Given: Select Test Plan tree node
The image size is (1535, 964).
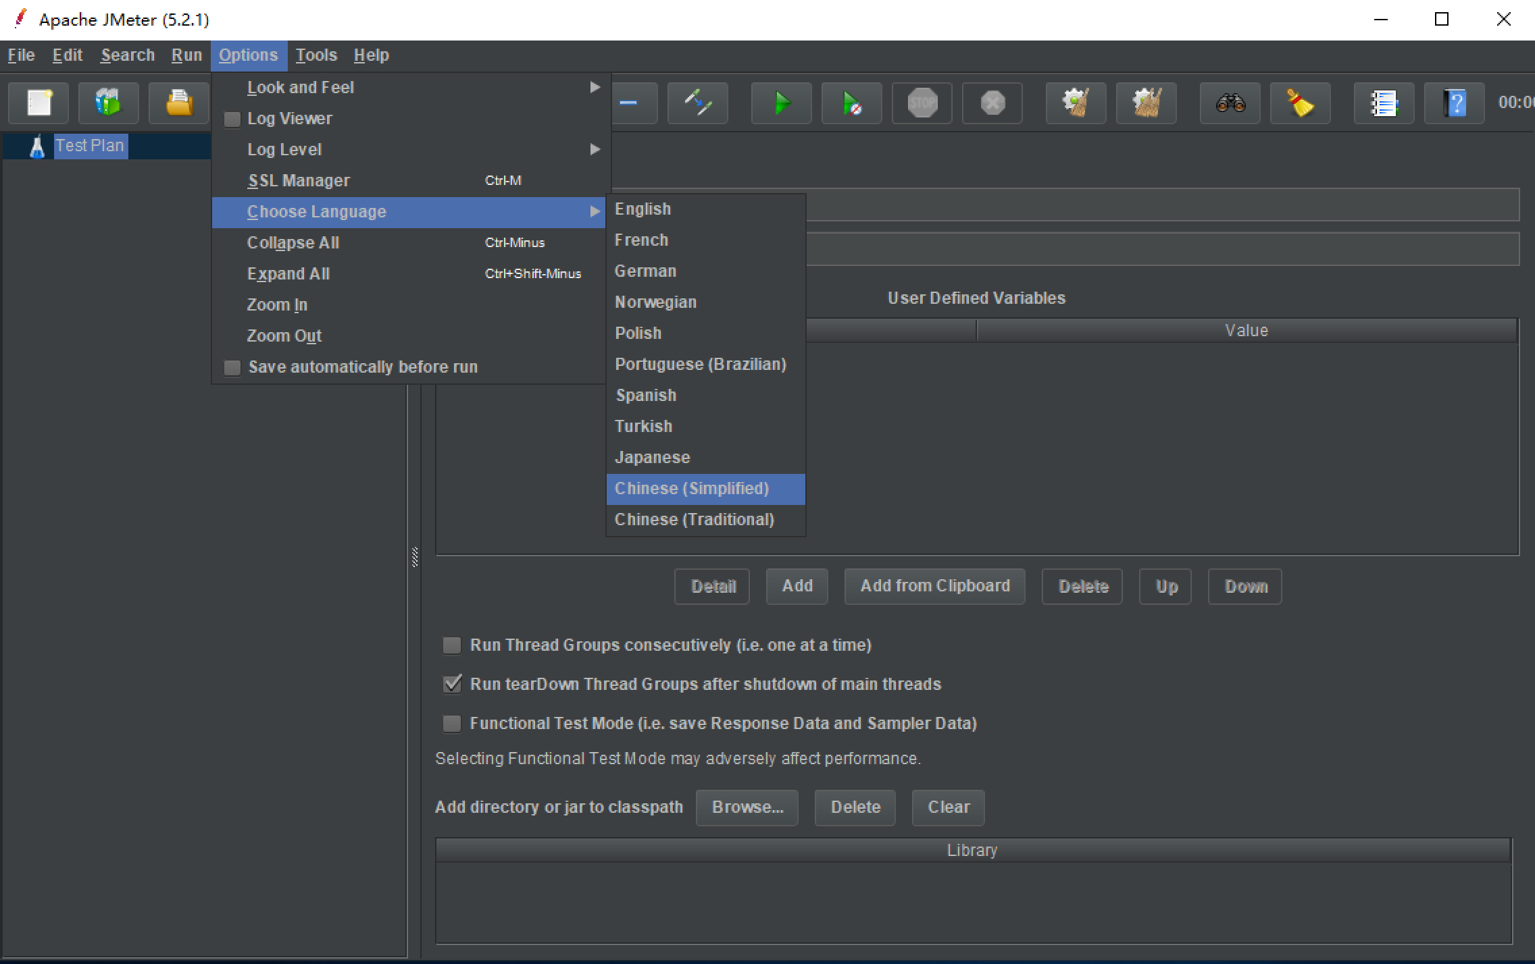Looking at the screenshot, I should (89, 146).
